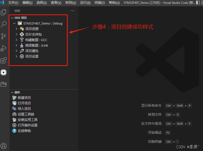Image resolution: width=203 pixels, height=151 pixels.
Task: Toggle the primary sidebar layout icon in title bar
Action: click(x=198, y=3)
